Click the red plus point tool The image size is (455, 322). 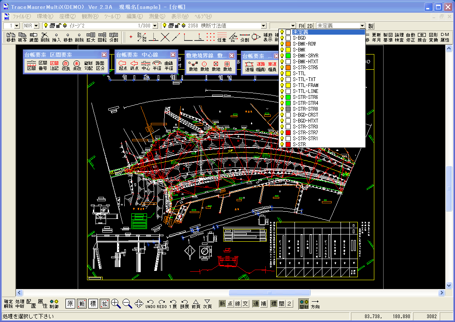131,37
